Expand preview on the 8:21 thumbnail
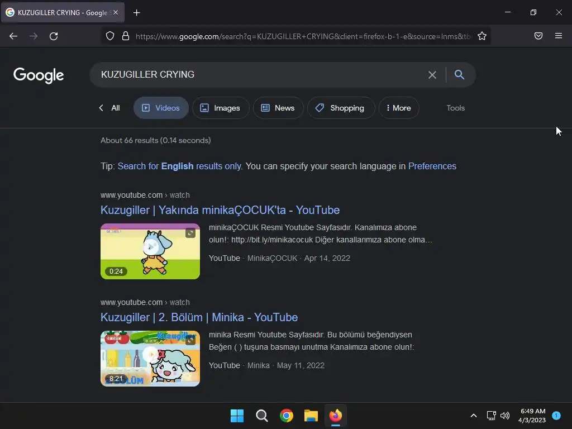This screenshot has width=572, height=429. coord(190,340)
